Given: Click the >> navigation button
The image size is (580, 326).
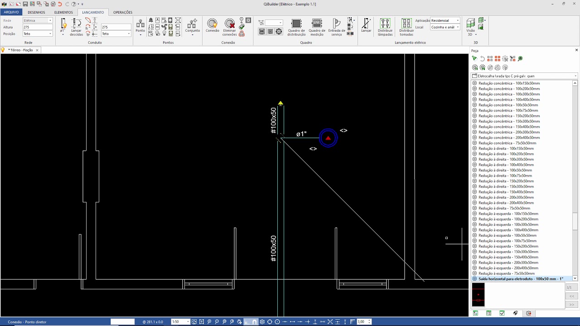Looking at the screenshot, I should click(x=572, y=305).
